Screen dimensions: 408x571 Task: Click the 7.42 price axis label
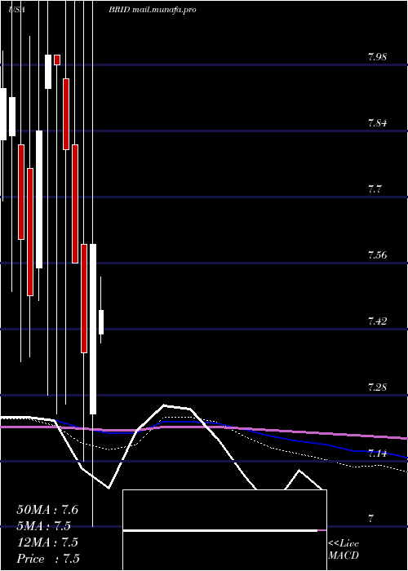[x=377, y=321]
